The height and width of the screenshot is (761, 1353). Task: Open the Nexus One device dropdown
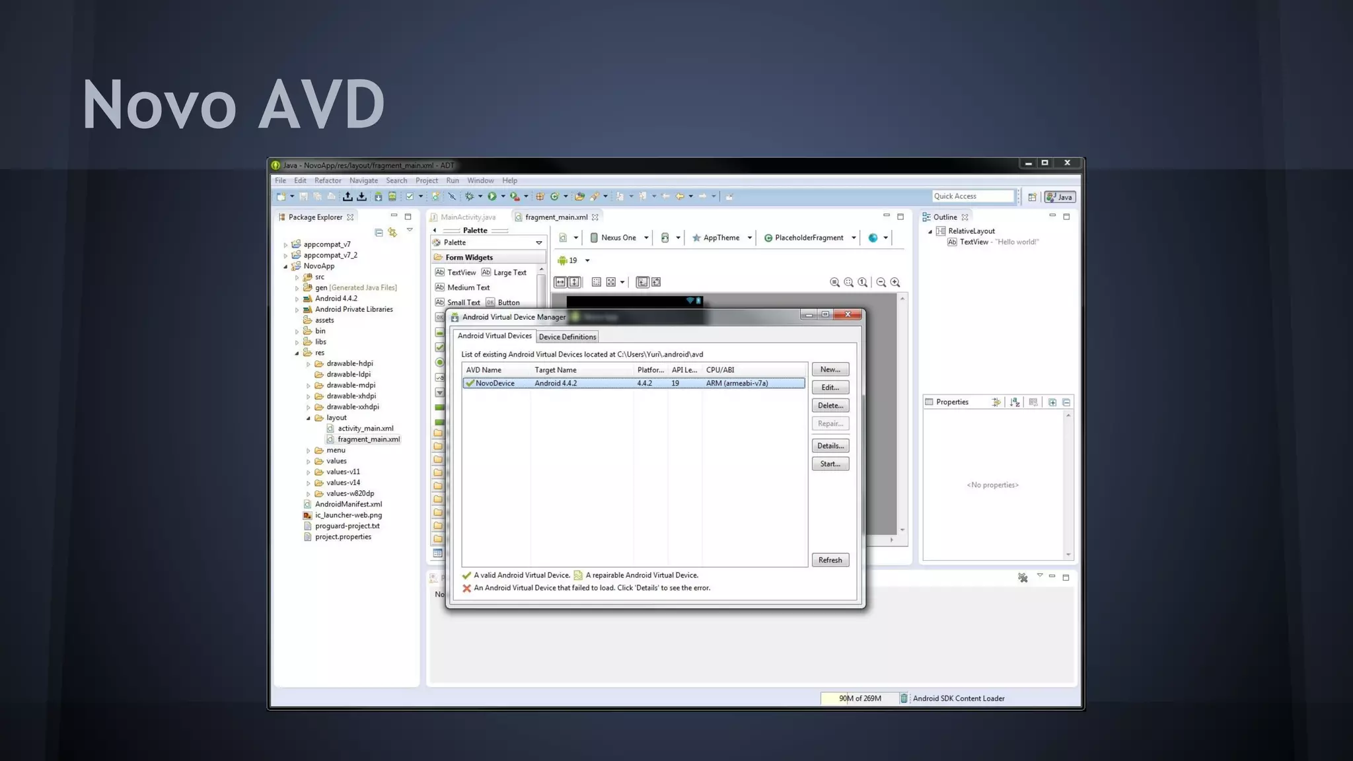point(620,238)
